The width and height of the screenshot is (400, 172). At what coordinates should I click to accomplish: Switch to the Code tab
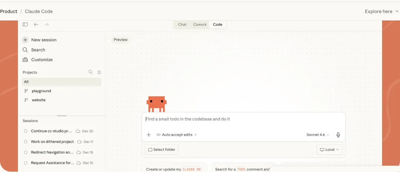tap(218, 25)
